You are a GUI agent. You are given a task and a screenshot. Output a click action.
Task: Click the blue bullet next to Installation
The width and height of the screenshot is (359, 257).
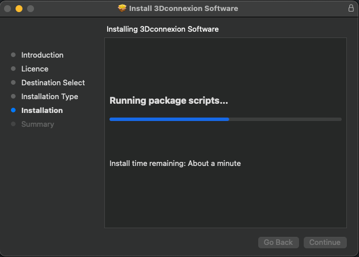[13, 110]
